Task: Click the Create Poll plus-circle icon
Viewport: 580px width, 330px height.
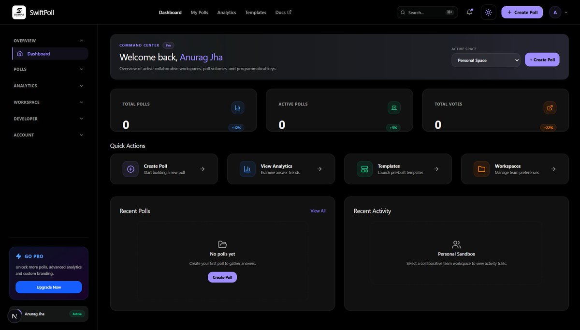Action: 130,169
